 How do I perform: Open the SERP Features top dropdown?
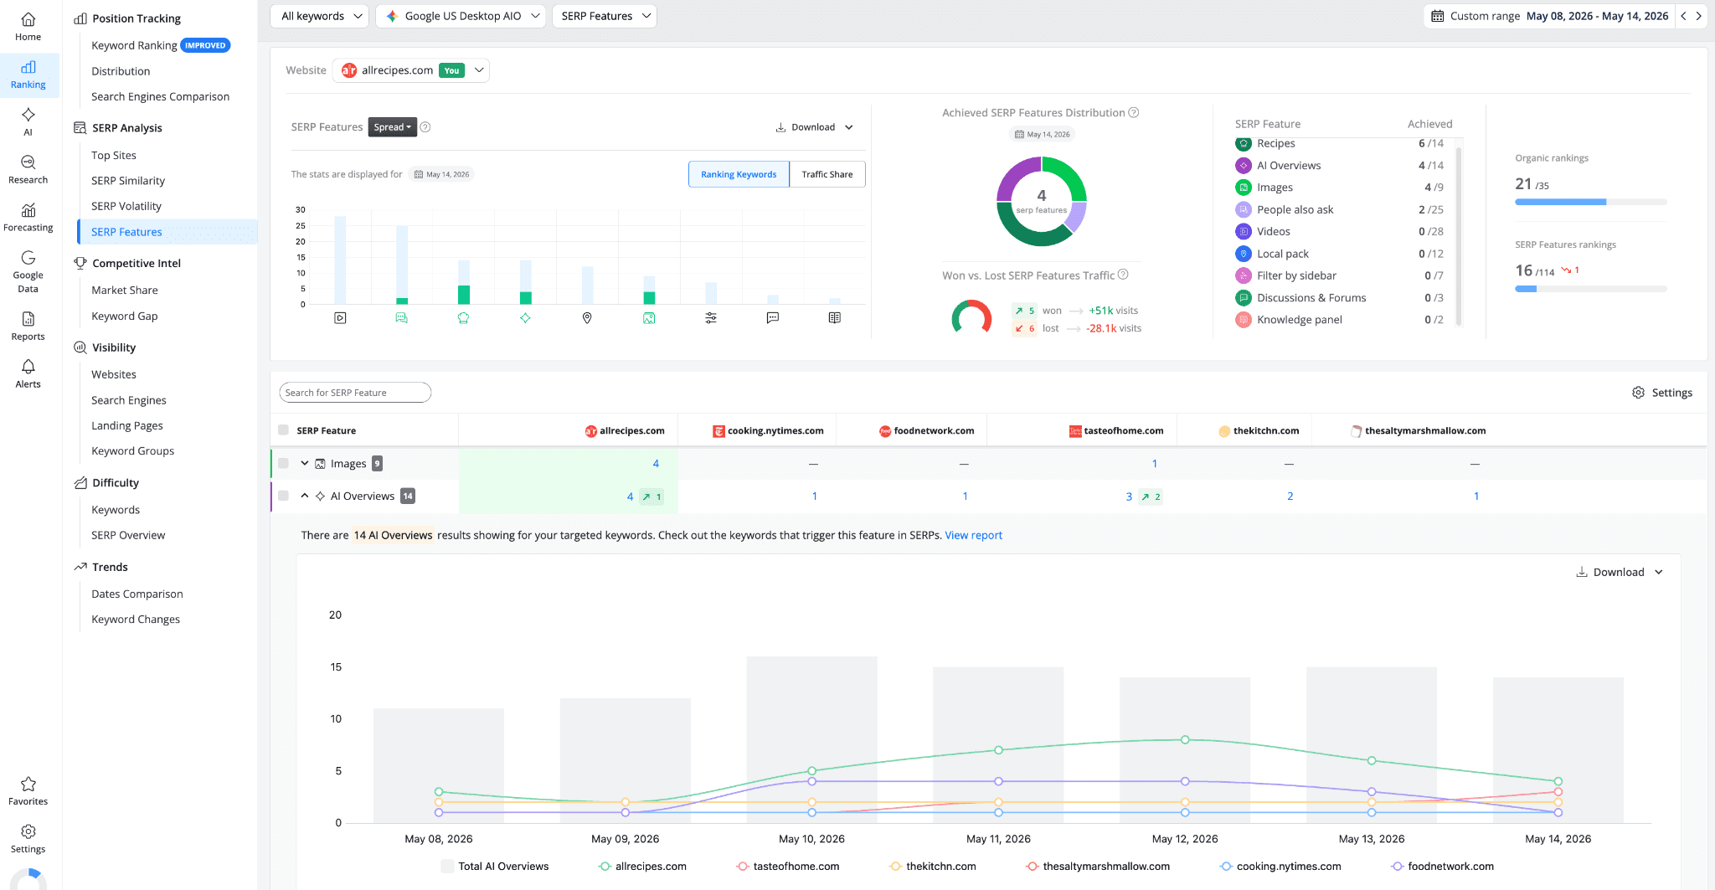point(605,16)
